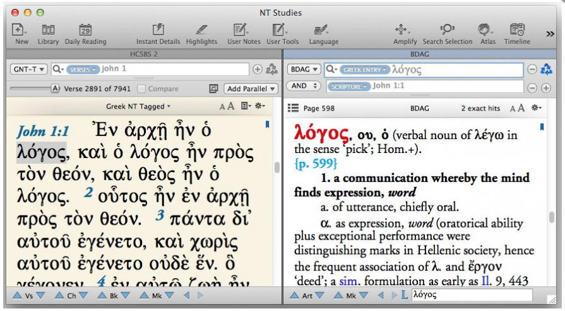Open the Add Parallel dropdown
Viewport: 565px width, 311px height.
click(252, 89)
